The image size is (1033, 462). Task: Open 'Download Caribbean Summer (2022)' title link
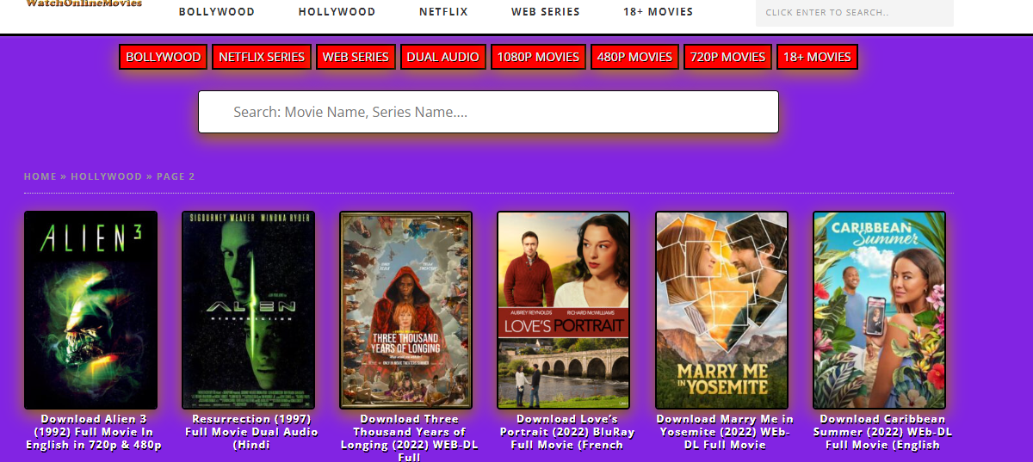[x=882, y=432]
